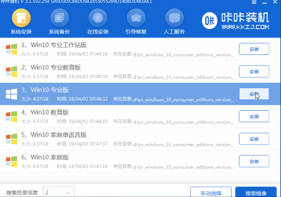Select the 在线安装 download icon

98,18
